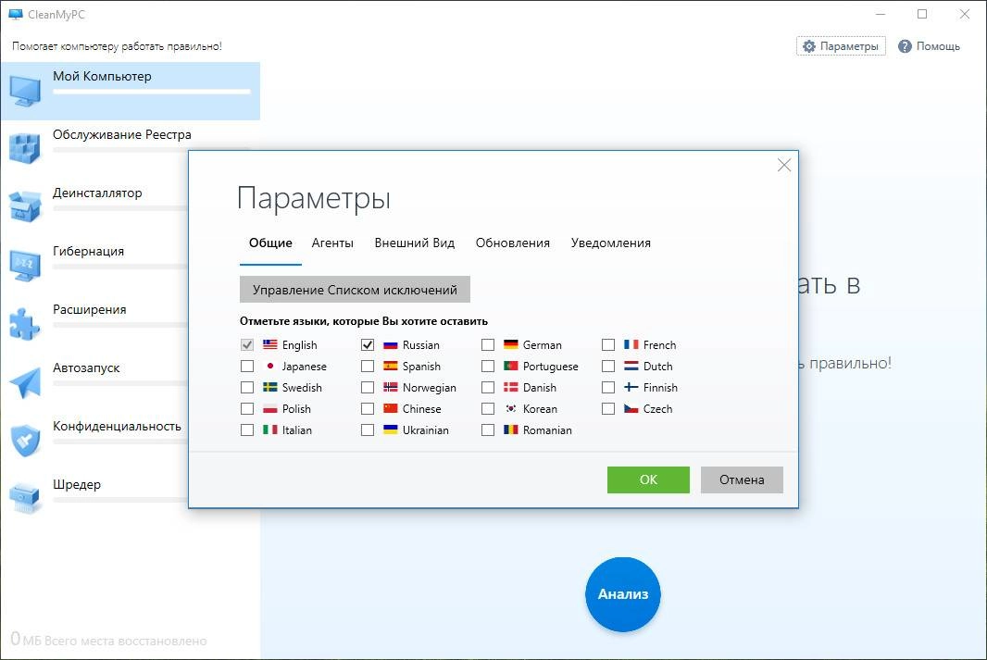Click the Privacy shield icon
This screenshot has width=987, height=660.
25,441
